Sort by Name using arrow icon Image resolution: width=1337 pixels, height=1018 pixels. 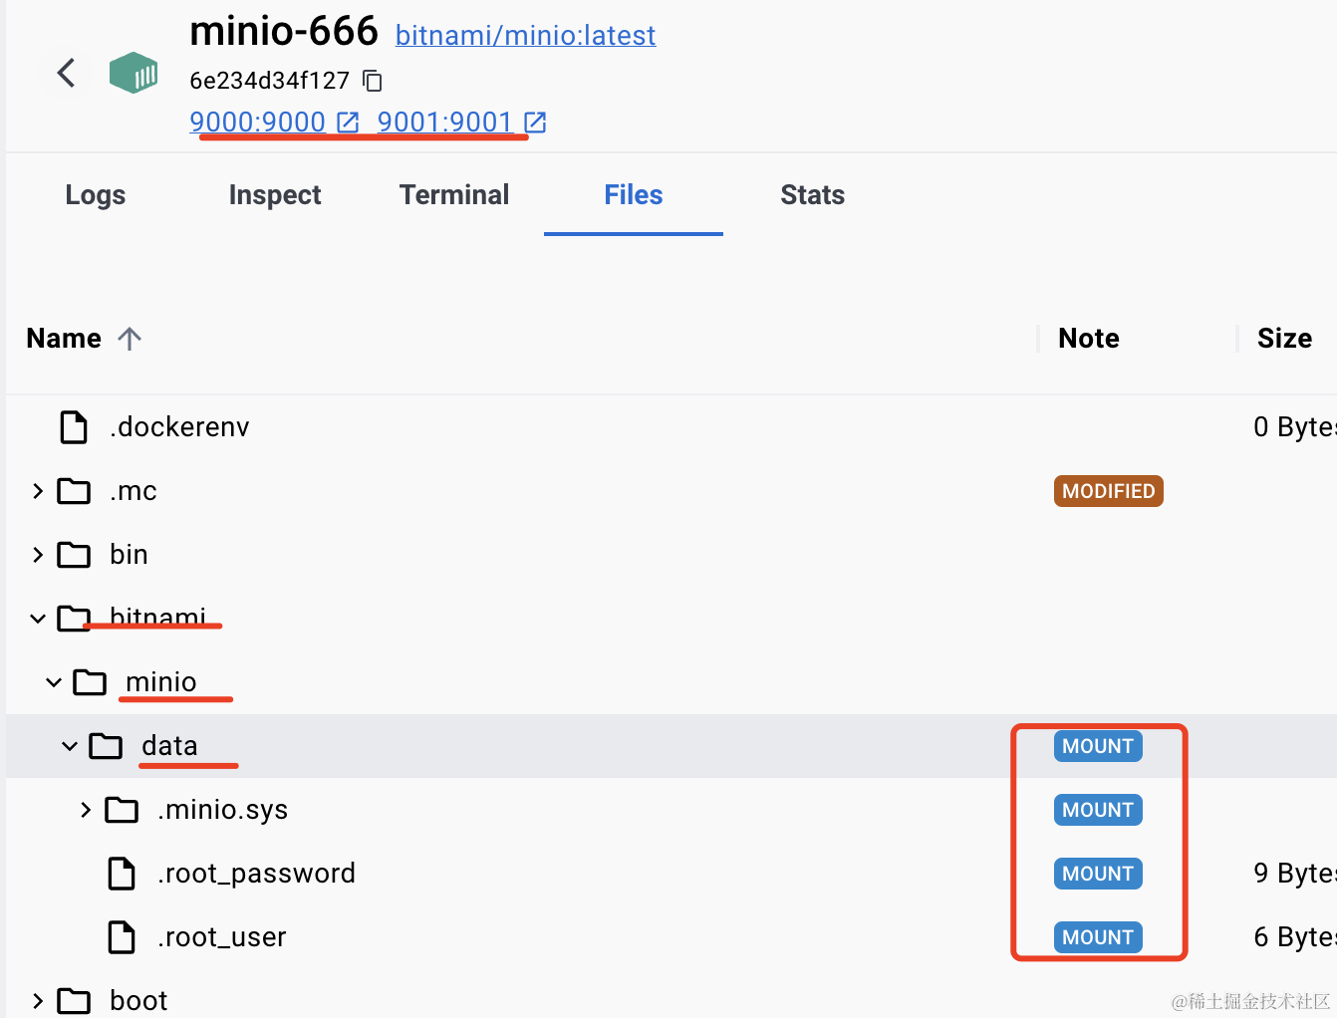pyautogui.click(x=130, y=339)
